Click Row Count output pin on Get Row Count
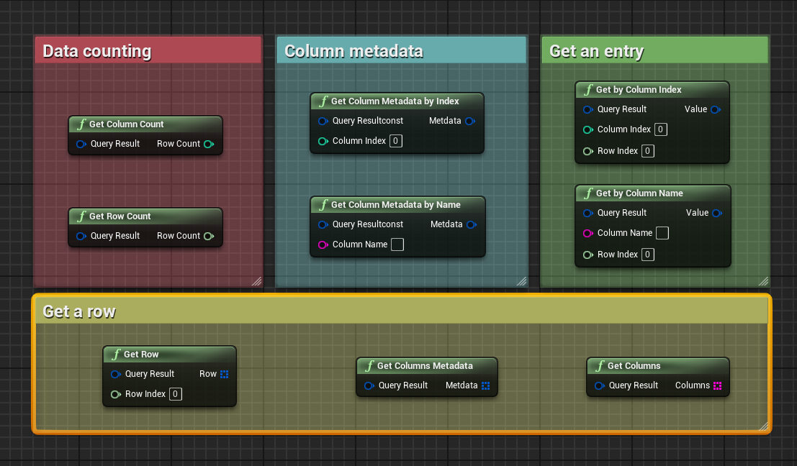This screenshot has width=797, height=466. pyautogui.click(x=208, y=236)
